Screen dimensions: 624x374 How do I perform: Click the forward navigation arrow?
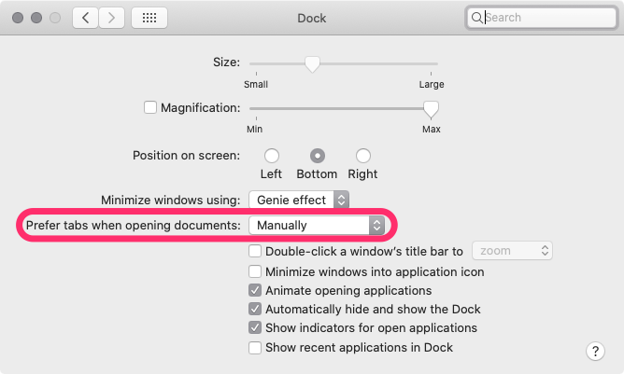coord(112,18)
